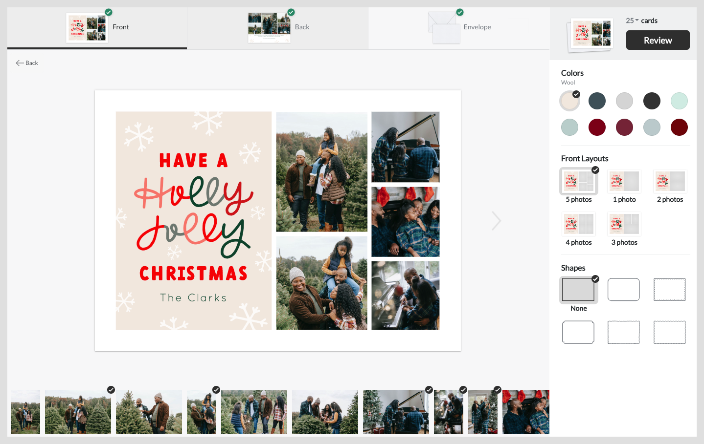
Task: Select the None shape option
Action: (x=578, y=289)
